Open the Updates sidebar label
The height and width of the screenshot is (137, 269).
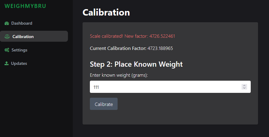19,63
